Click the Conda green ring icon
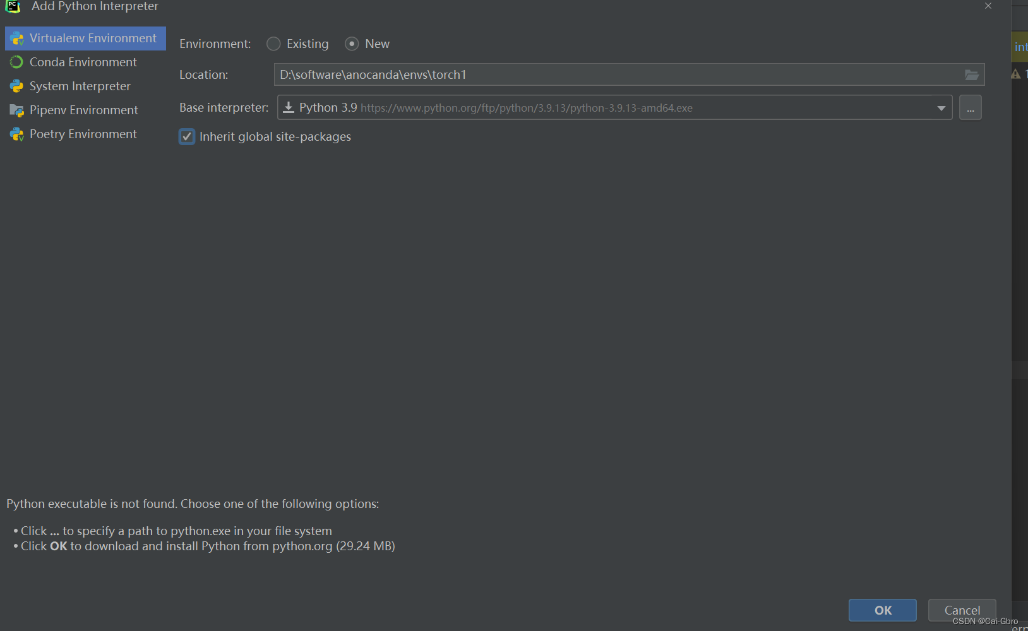 pos(16,62)
